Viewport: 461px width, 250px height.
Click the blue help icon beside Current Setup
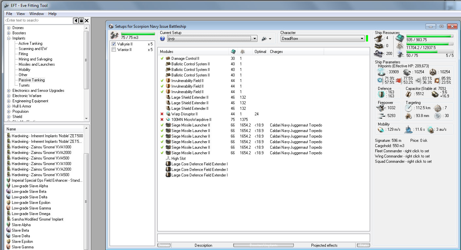163,39
